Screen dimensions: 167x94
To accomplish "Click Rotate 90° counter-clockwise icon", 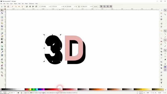I will pyautogui.click(x=13, y=7).
